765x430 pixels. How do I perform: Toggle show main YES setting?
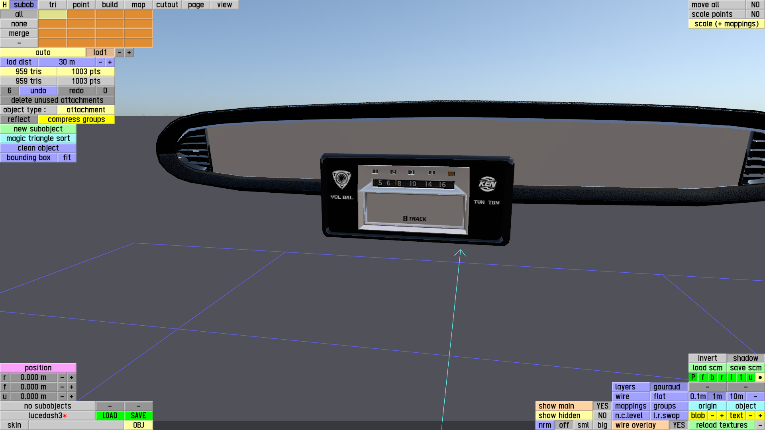[602, 406]
